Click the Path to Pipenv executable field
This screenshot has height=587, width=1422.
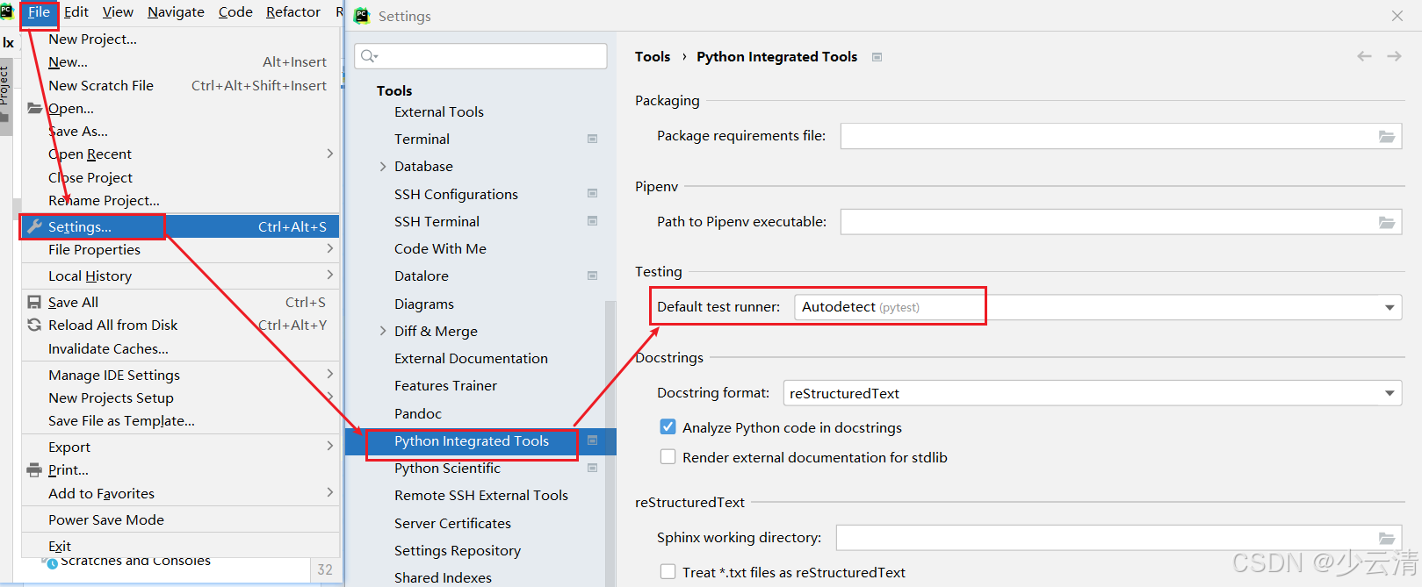coord(1121,222)
